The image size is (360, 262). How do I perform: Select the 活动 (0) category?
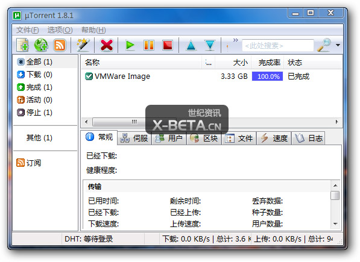(x=34, y=100)
